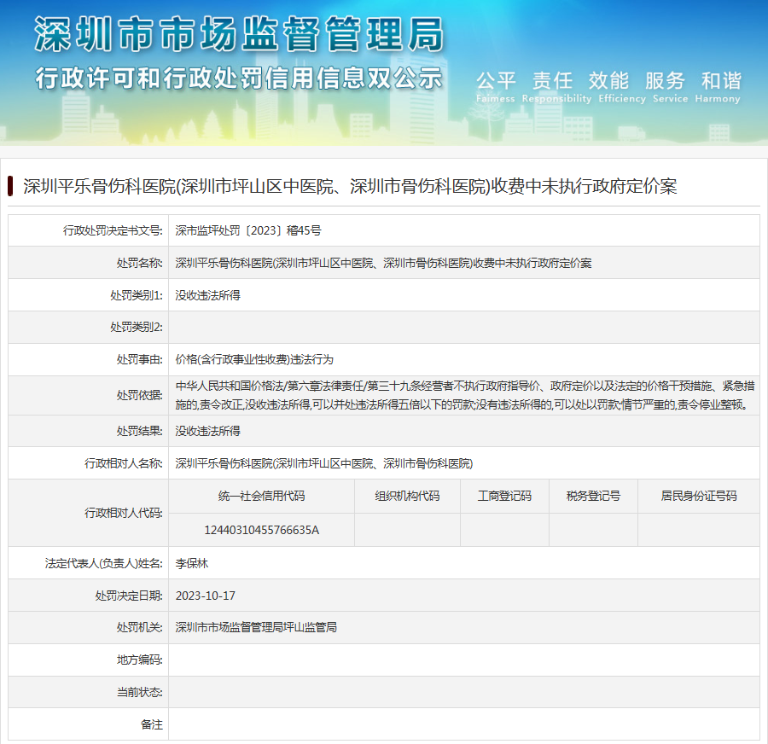
Task: Click the 当前状态 label
Action: point(140,692)
